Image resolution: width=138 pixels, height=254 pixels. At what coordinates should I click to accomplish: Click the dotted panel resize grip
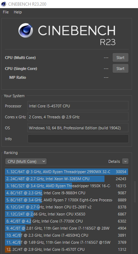click(135, 192)
